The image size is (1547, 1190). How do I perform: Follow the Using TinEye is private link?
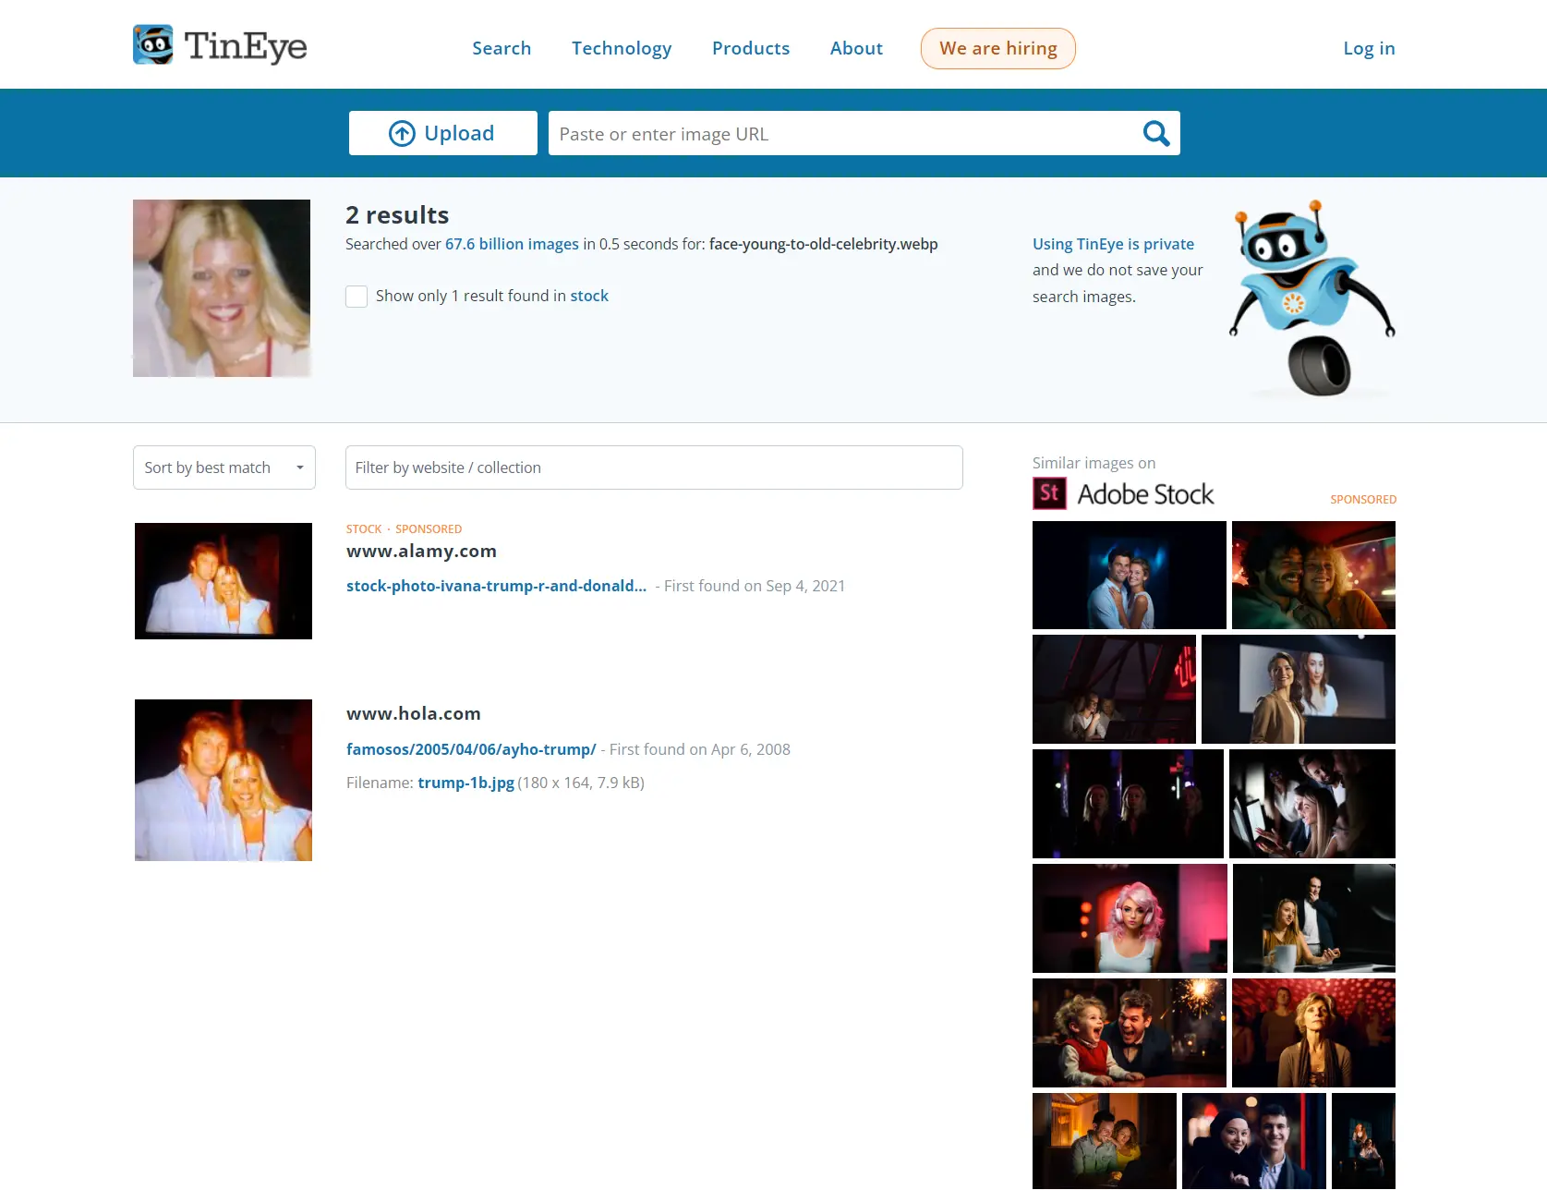coord(1113,244)
